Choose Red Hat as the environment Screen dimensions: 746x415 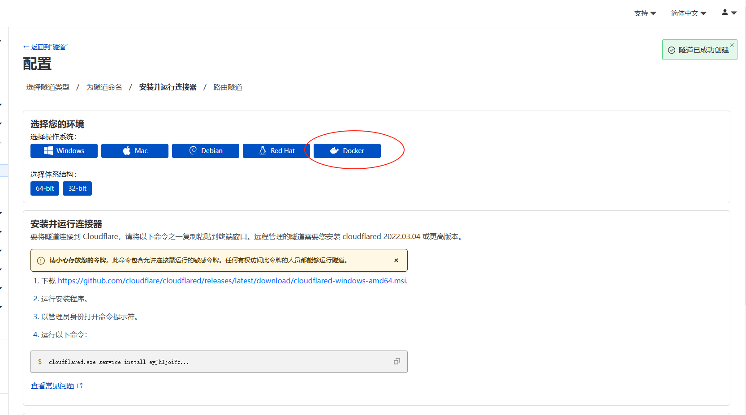tap(276, 151)
